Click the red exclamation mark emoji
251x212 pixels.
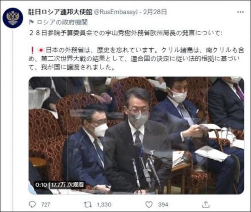click(x=32, y=50)
